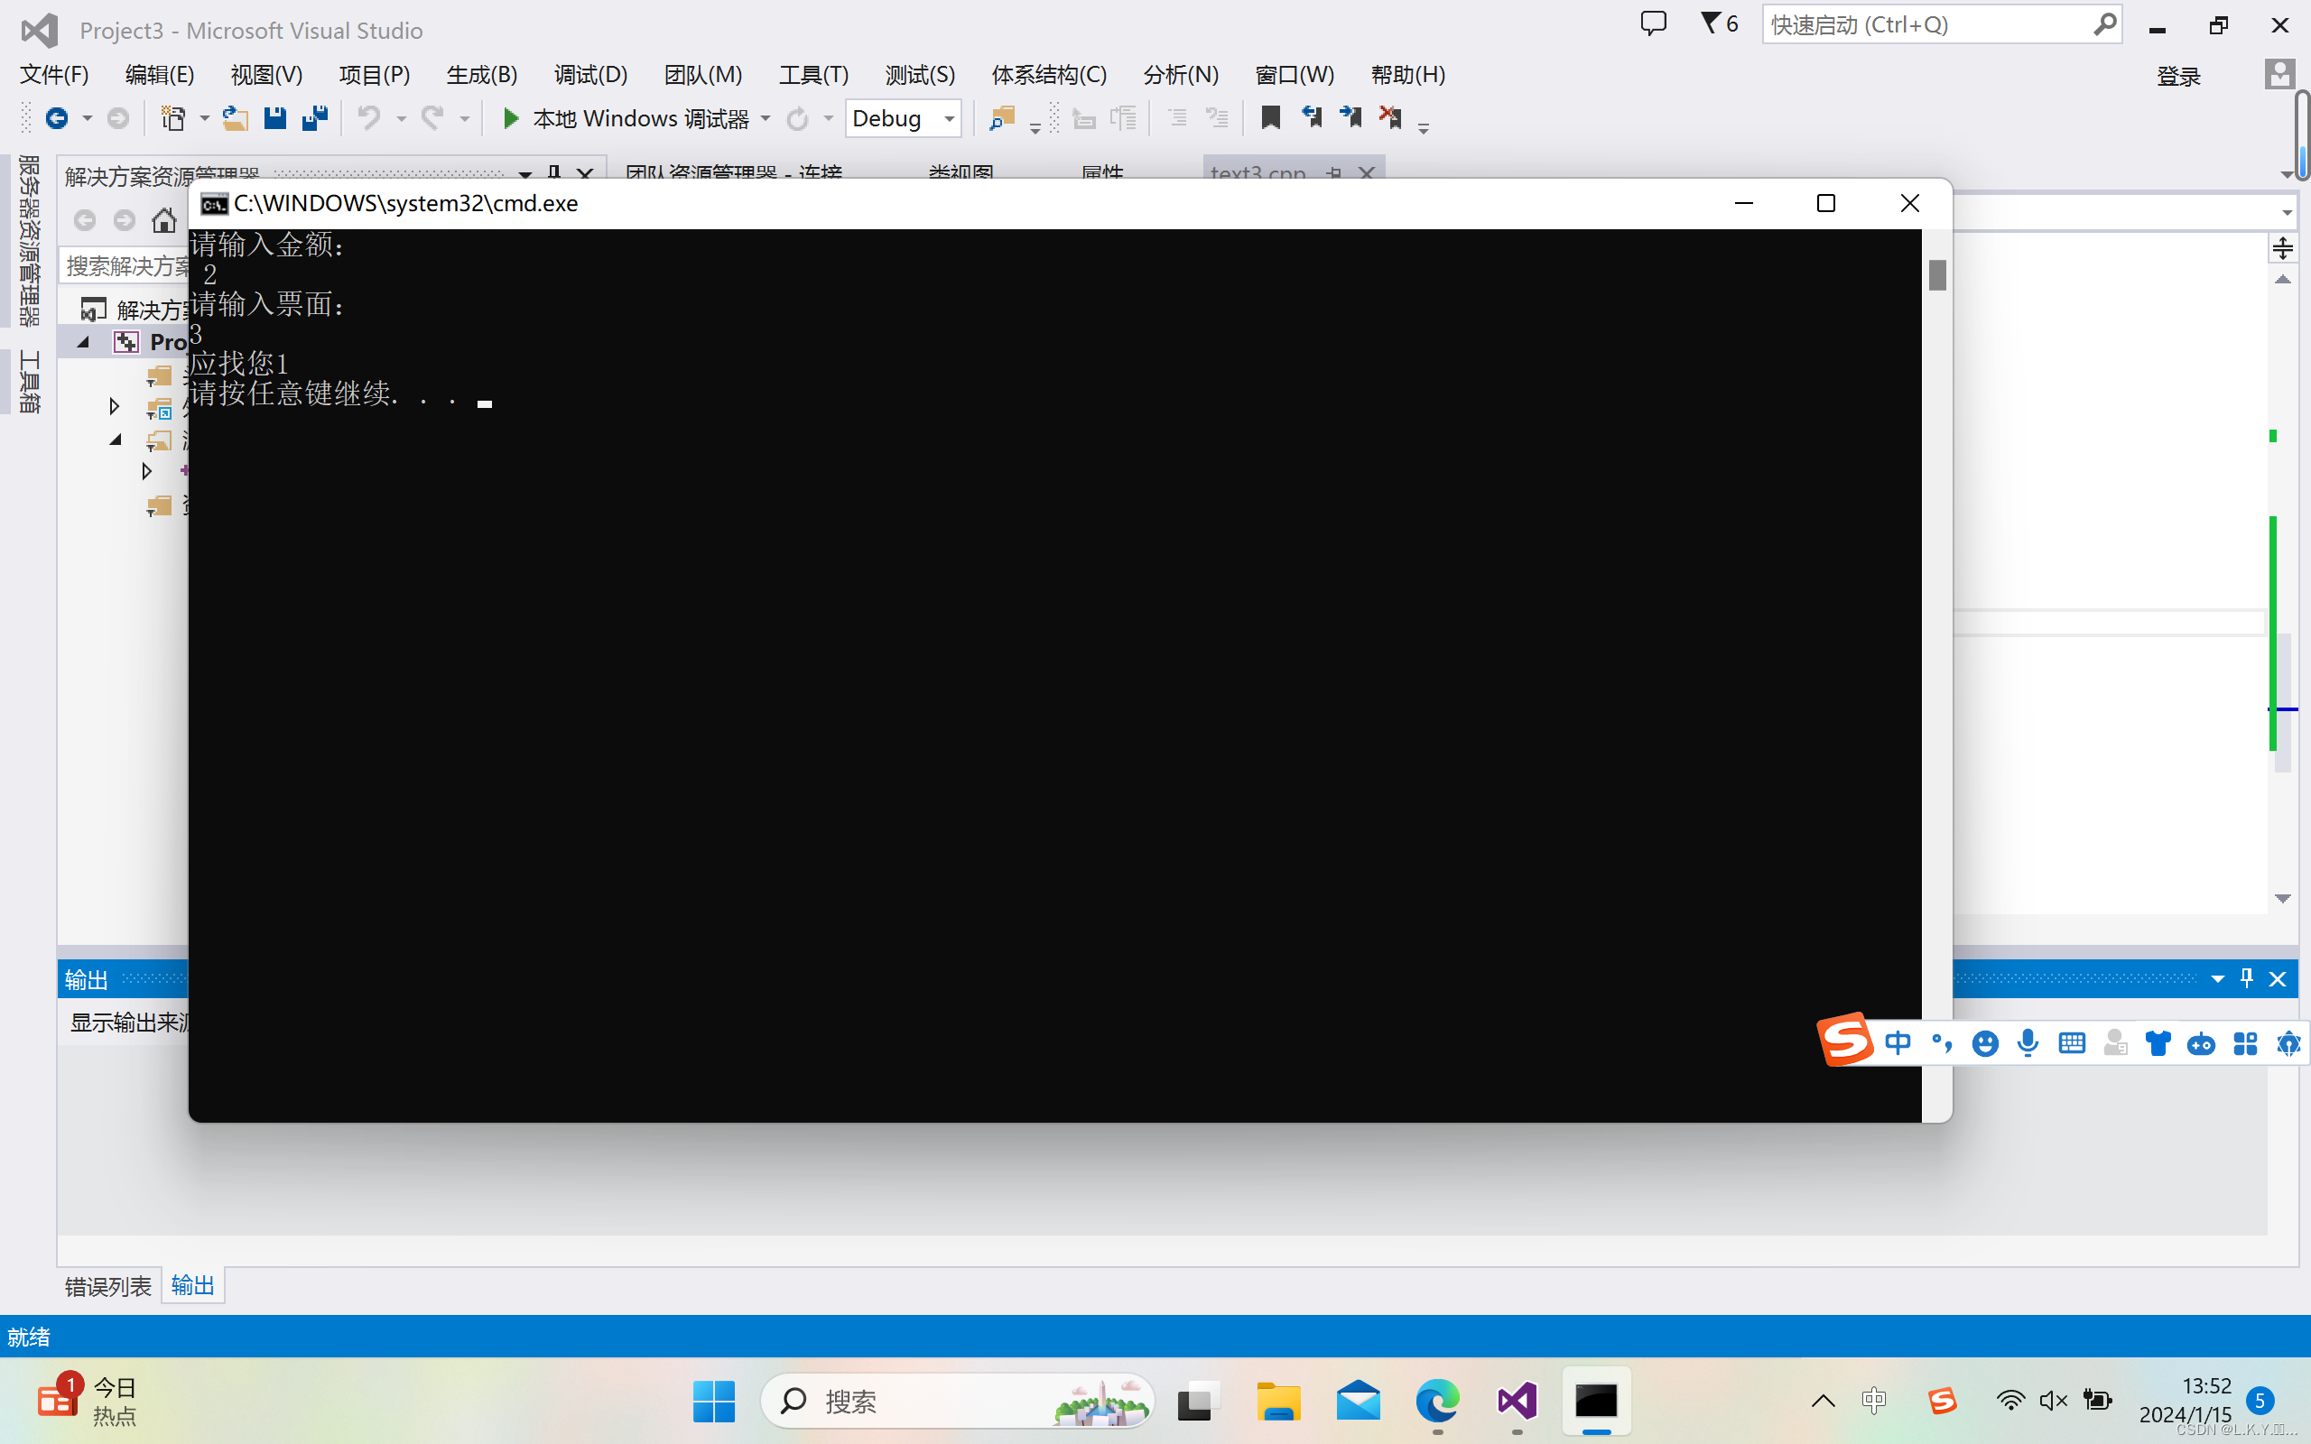The width and height of the screenshot is (2311, 1444).
Task: Click the account avatar icon
Action: click(x=2279, y=75)
